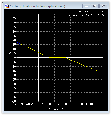Click the Air Temp Fuel Corr (%) readout label
Screen dimensions: 111x115
click(81, 15)
